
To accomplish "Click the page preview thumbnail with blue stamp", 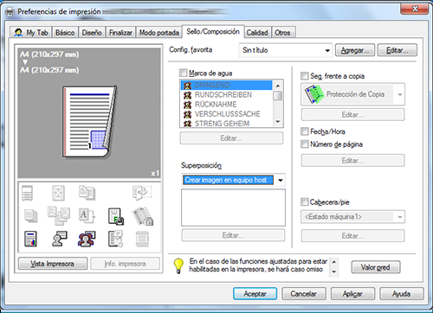I will [89, 122].
